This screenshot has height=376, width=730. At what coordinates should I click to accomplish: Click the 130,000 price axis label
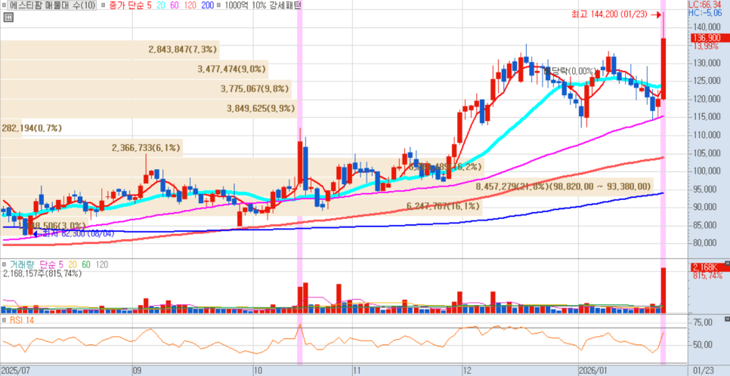707,63
